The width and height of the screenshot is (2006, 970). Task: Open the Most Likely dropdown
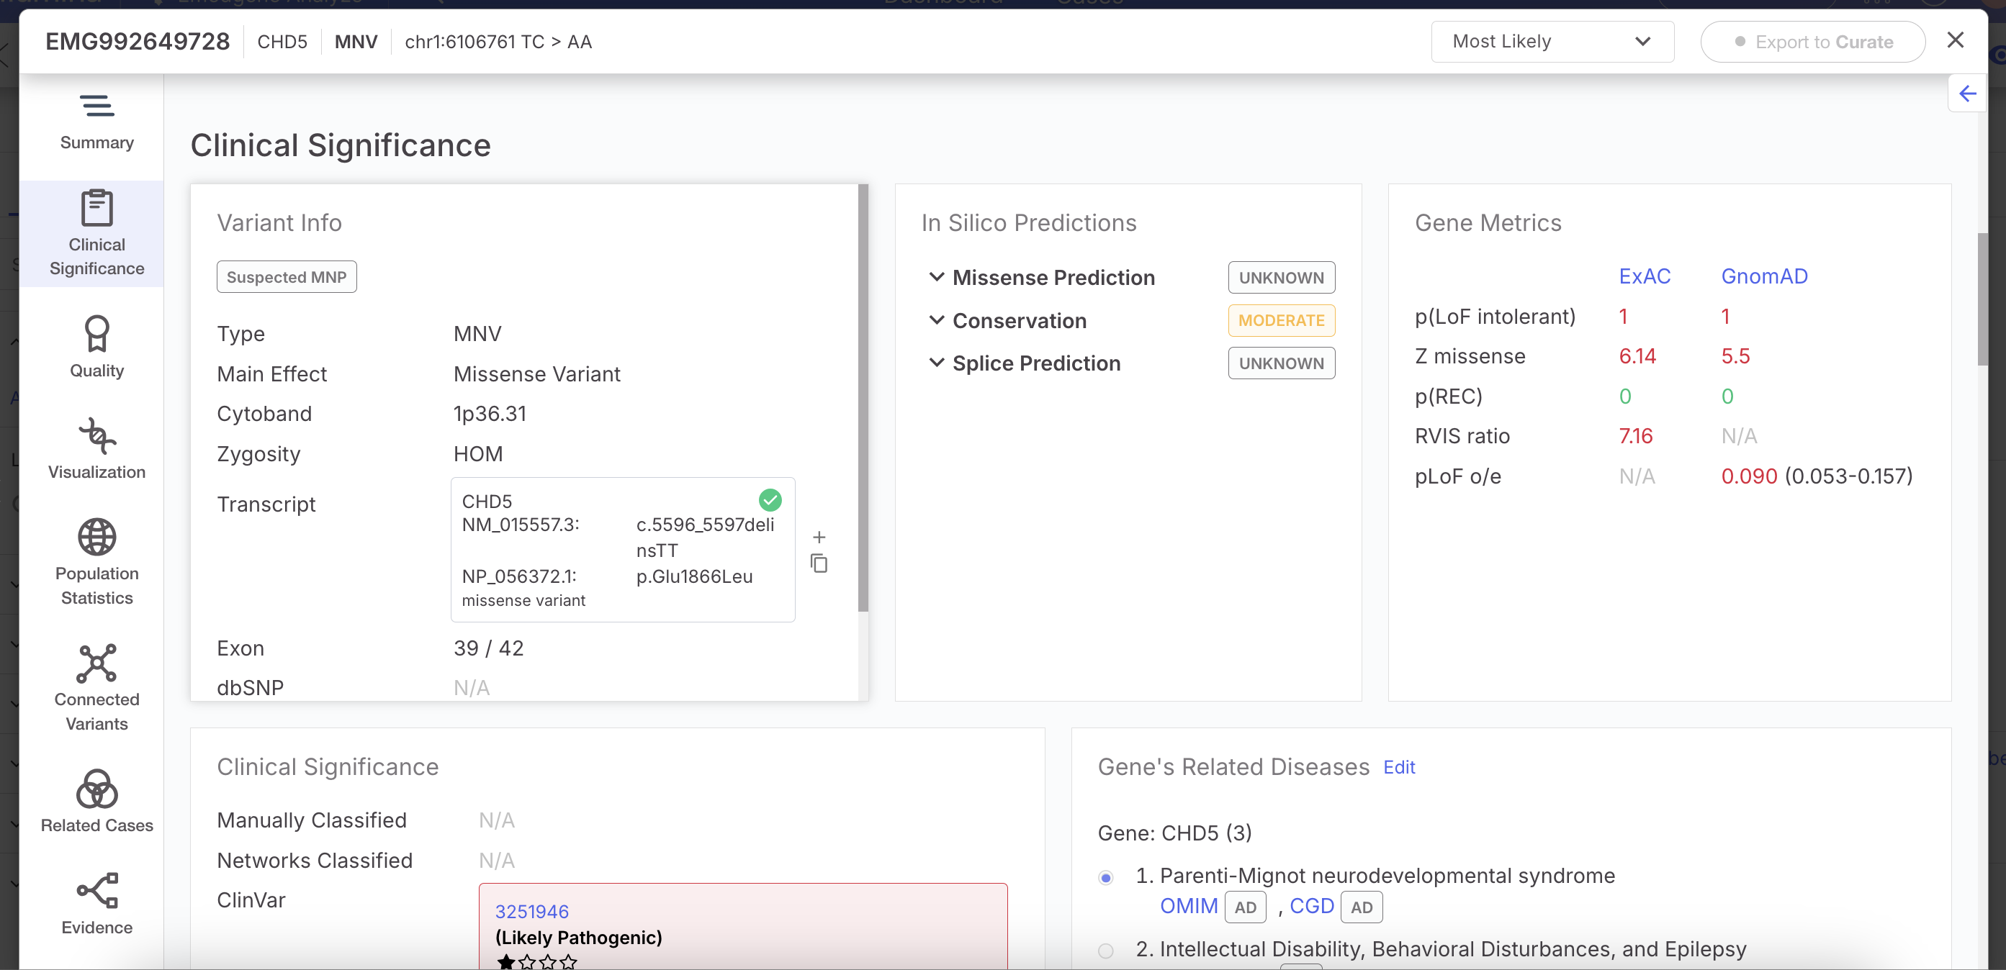pyautogui.click(x=1551, y=42)
